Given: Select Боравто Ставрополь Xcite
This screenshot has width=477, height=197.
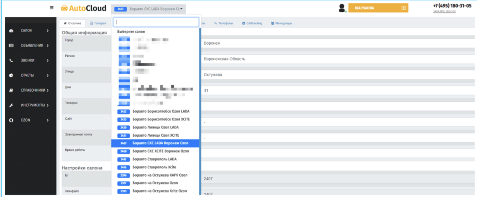Looking at the screenshot, I should [155, 167].
